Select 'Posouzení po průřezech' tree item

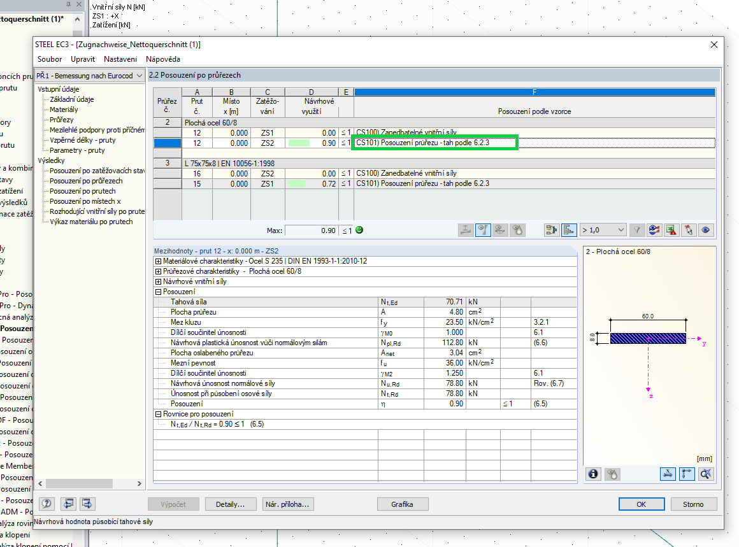pos(86,181)
